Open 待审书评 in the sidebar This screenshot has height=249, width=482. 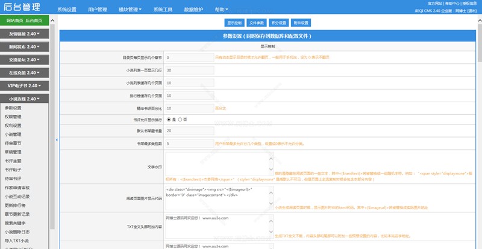[x=13, y=179]
